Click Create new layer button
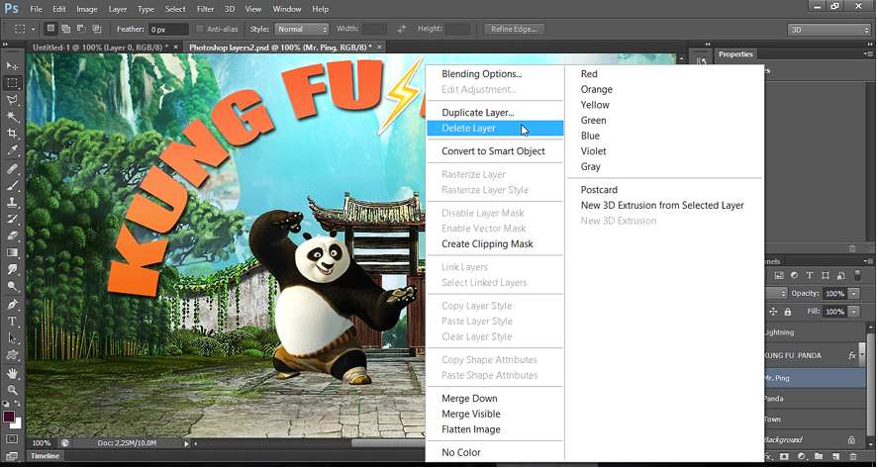Viewport: 878px width, 468px height. coord(835,457)
